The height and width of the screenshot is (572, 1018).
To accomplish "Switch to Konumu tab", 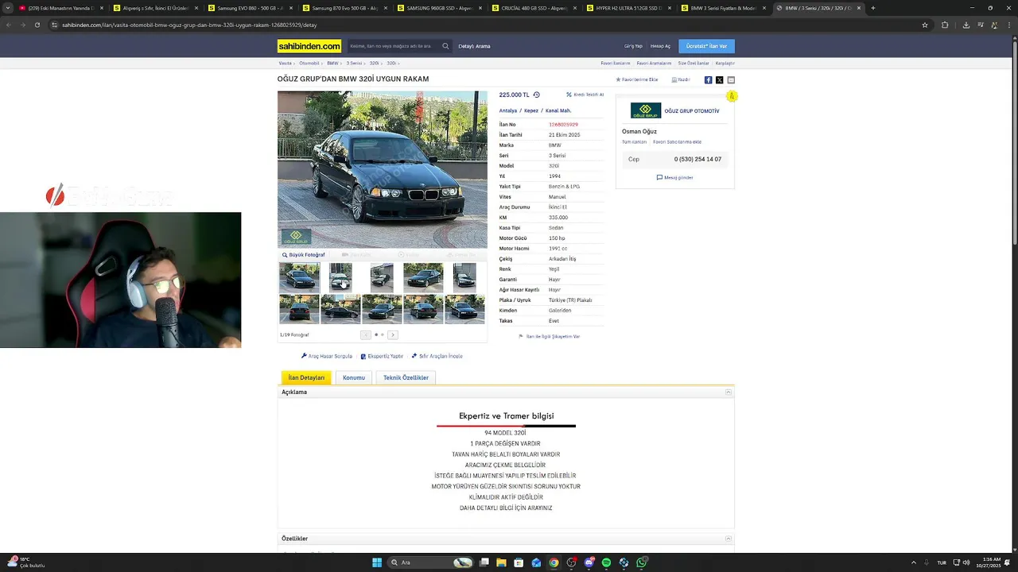I will click(354, 377).
